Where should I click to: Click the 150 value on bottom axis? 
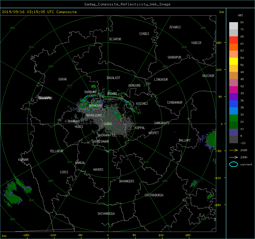[x=188, y=235]
